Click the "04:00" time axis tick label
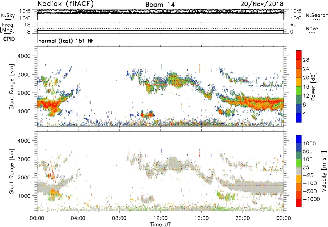Image resolution: width=328 pixels, height=227 pixels. coord(78,218)
